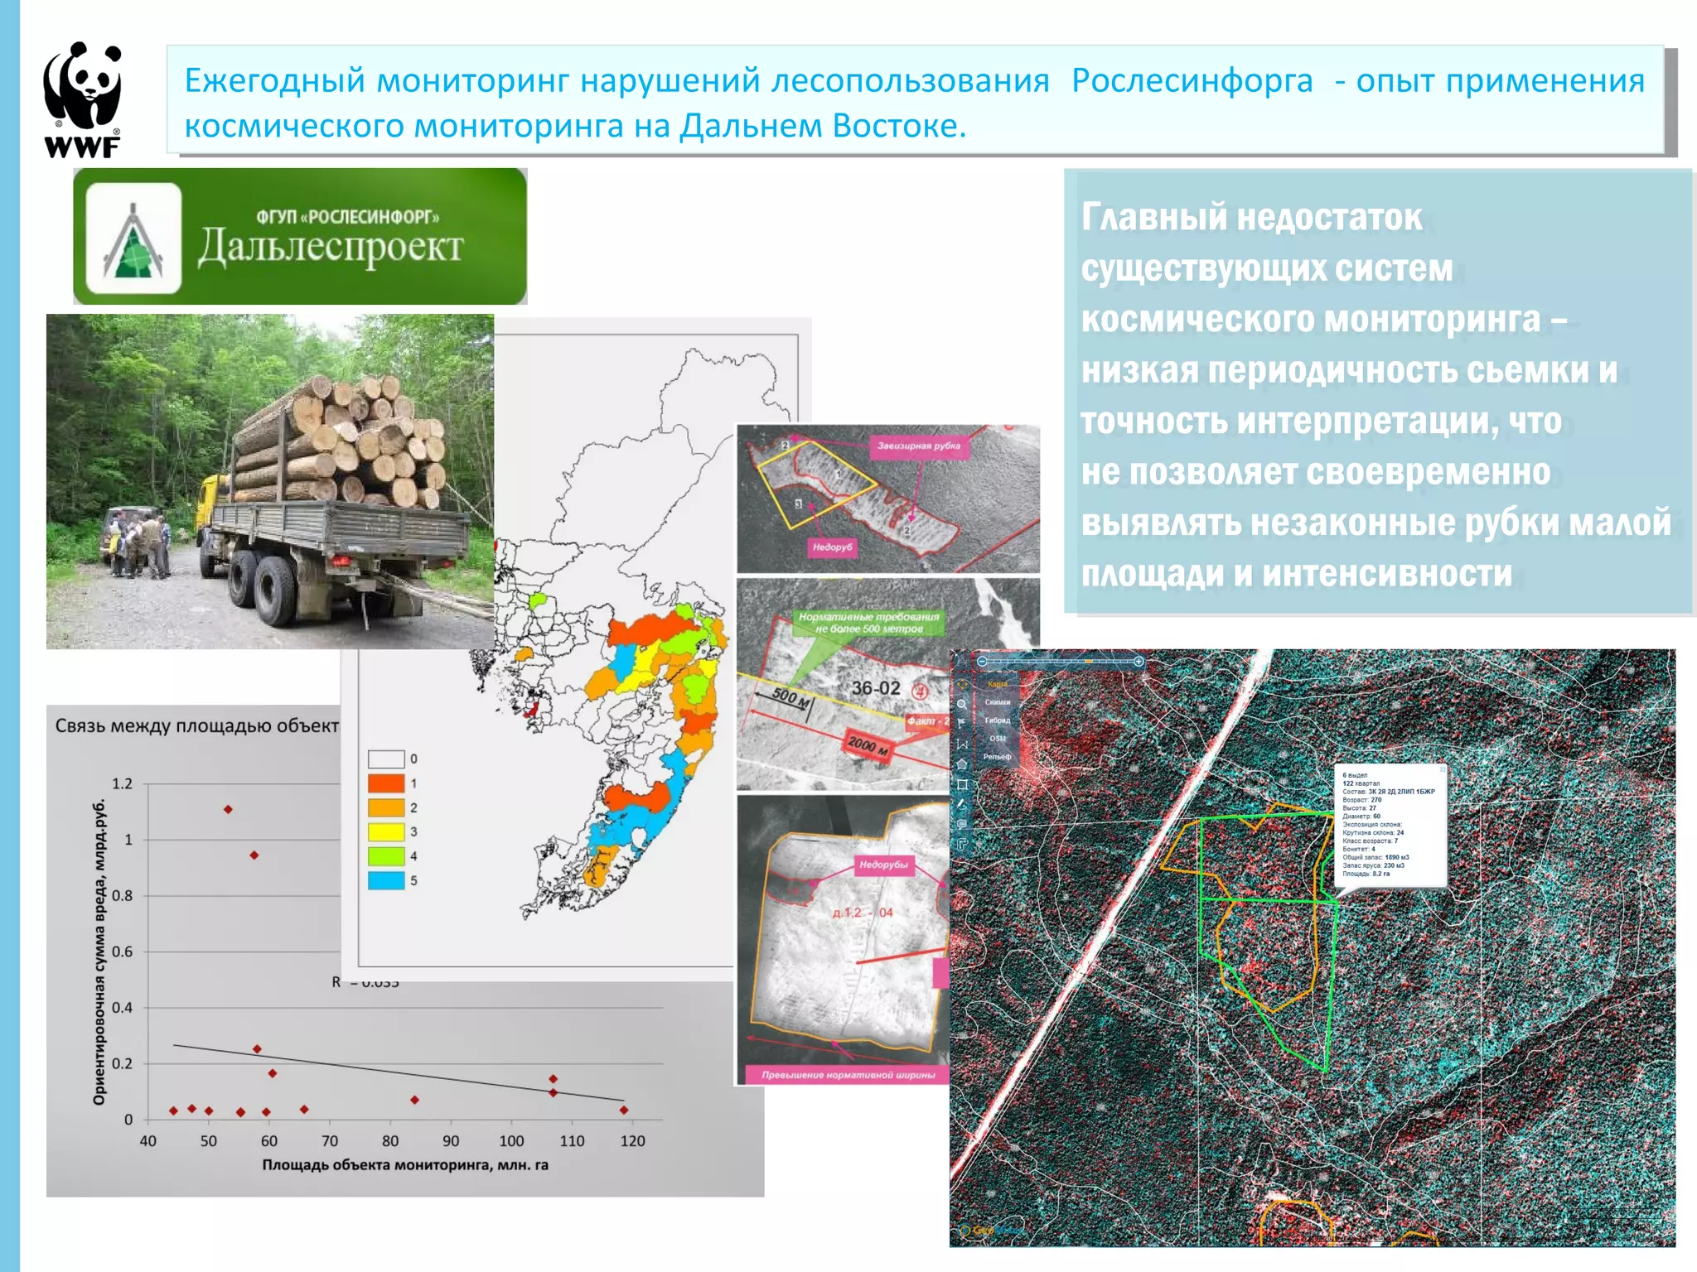Click the comment bubble icon in map toolbar
Screen dimensions: 1697x1272
pyautogui.click(x=962, y=824)
